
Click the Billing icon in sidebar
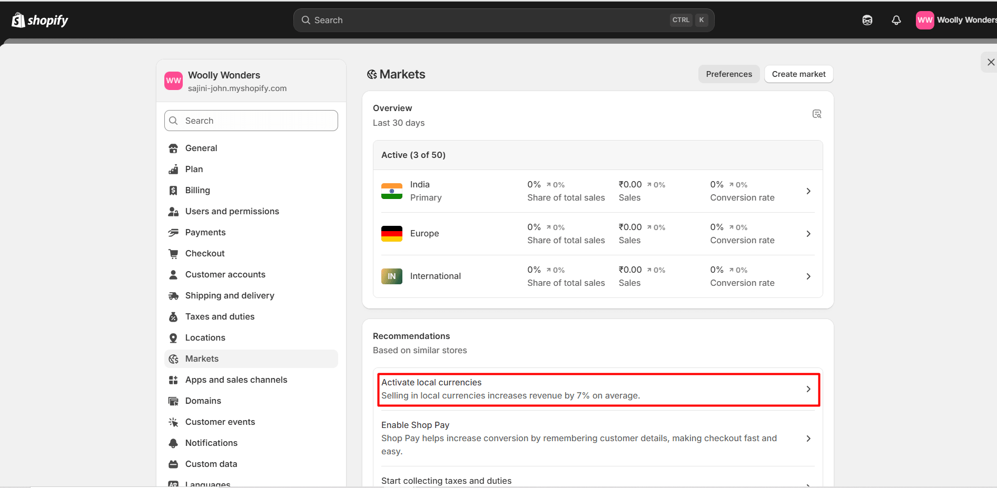(x=173, y=191)
